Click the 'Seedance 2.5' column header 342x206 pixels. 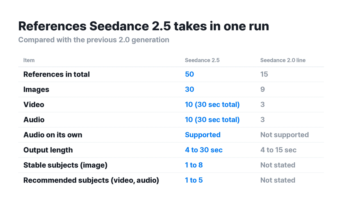(202, 60)
